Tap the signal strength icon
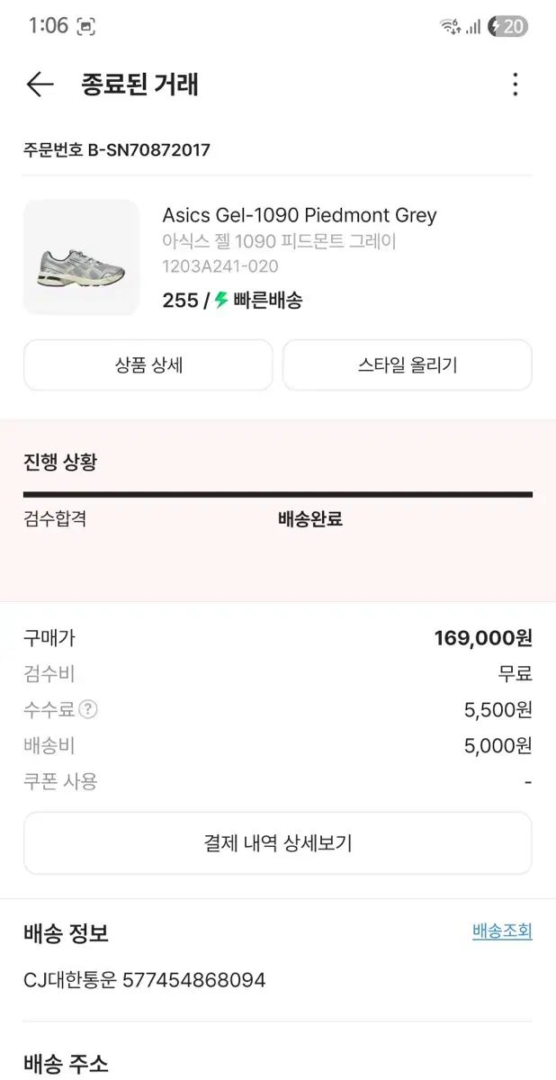 pos(471,28)
